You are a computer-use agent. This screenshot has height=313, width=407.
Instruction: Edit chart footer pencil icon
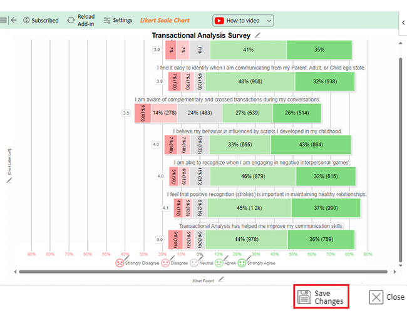point(221,279)
